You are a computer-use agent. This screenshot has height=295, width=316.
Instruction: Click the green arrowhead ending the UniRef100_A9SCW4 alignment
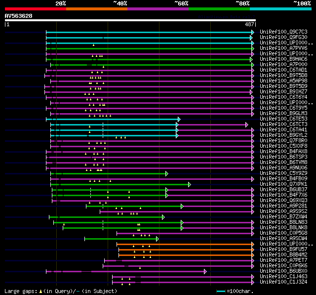(158, 239)
